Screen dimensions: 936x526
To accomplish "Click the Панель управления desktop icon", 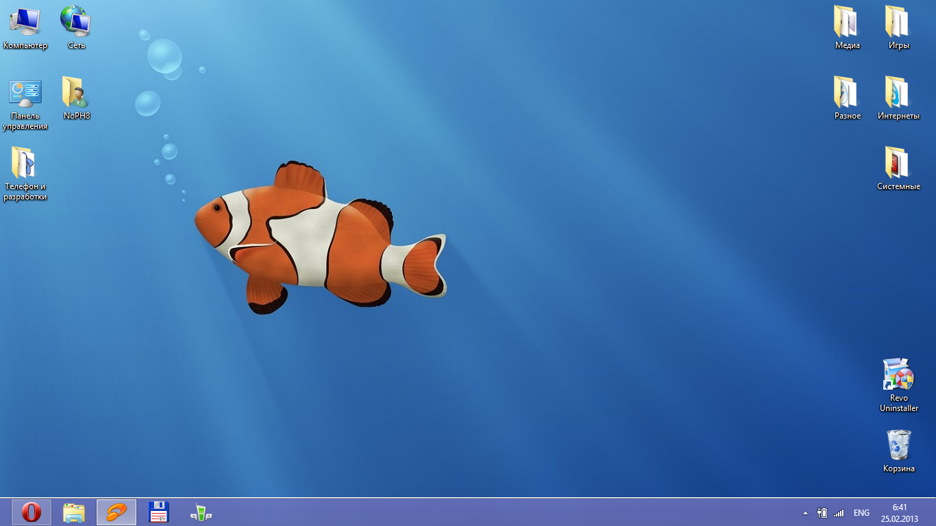I will click(25, 103).
